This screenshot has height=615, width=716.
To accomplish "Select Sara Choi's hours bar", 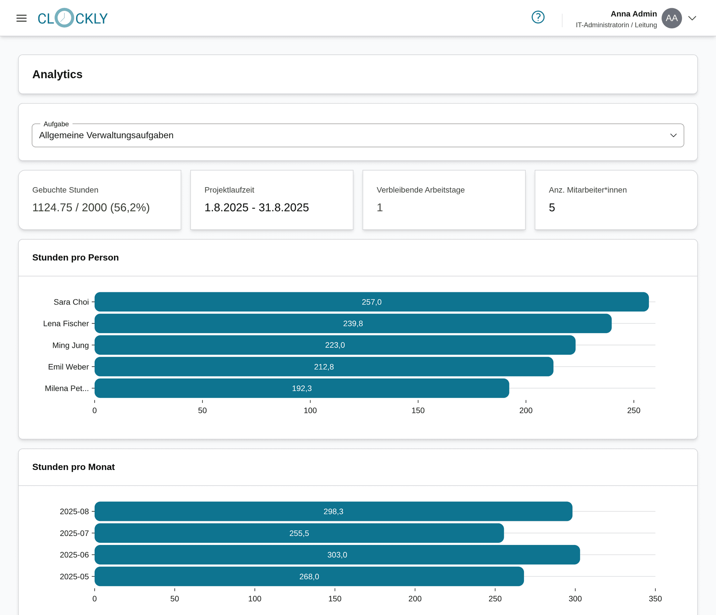I will click(372, 302).
